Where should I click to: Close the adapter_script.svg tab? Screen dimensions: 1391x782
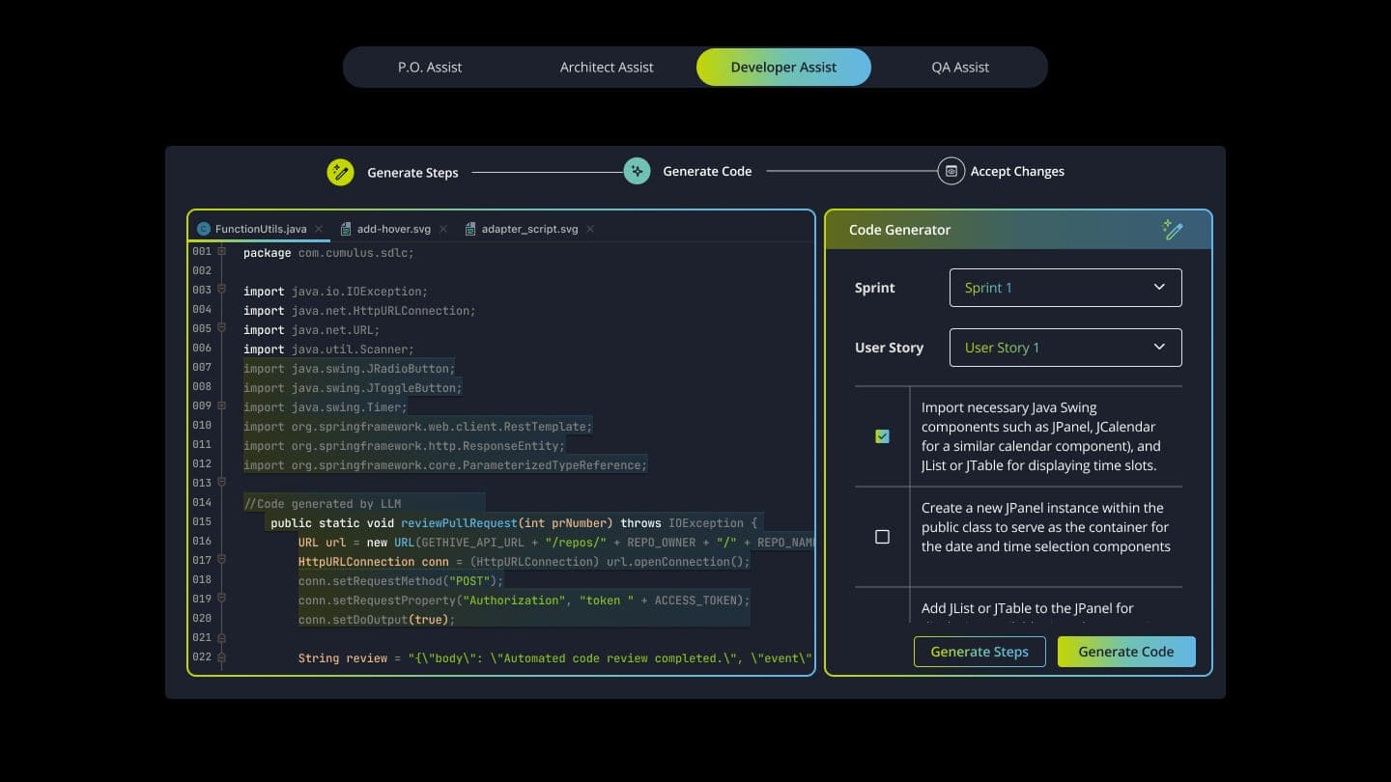point(590,229)
